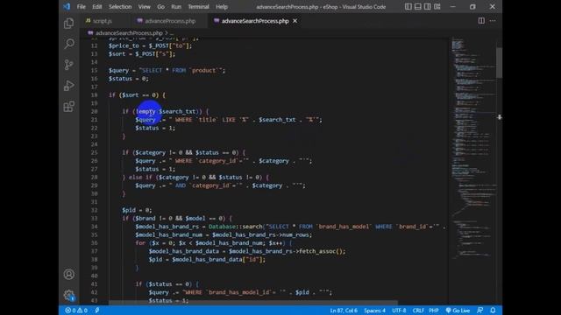The width and height of the screenshot is (561, 315).
Task: Toggle bottom panel layout icon
Action: 417,6
